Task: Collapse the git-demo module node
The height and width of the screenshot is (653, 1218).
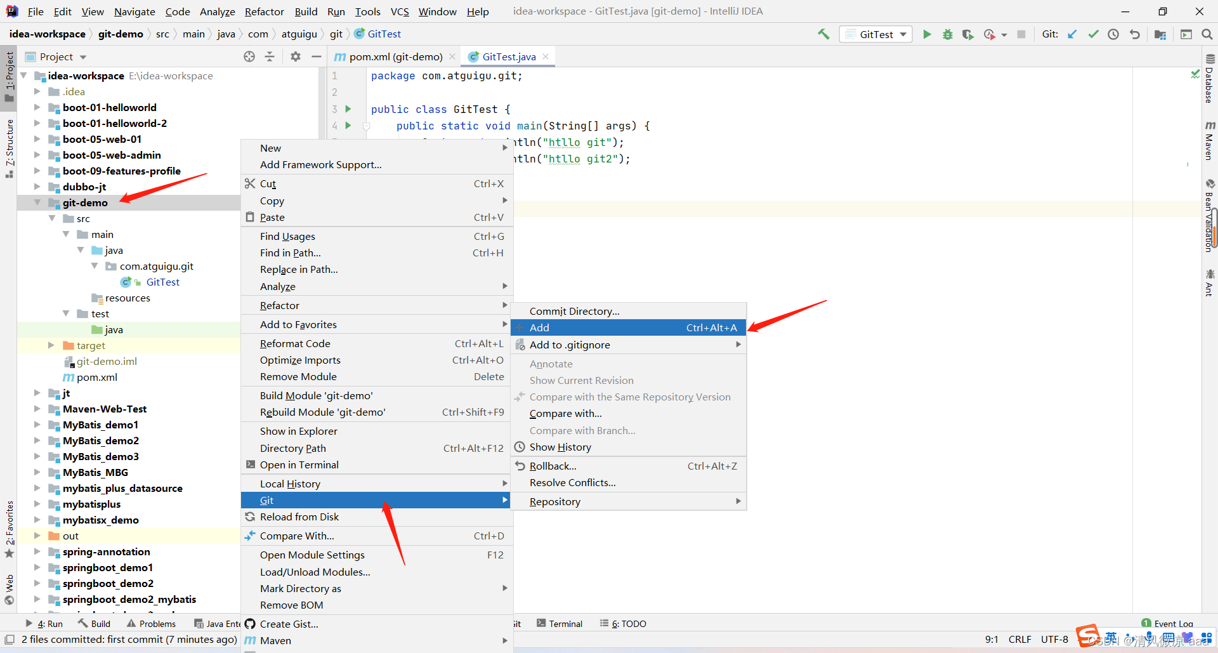Action: click(37, 202)
